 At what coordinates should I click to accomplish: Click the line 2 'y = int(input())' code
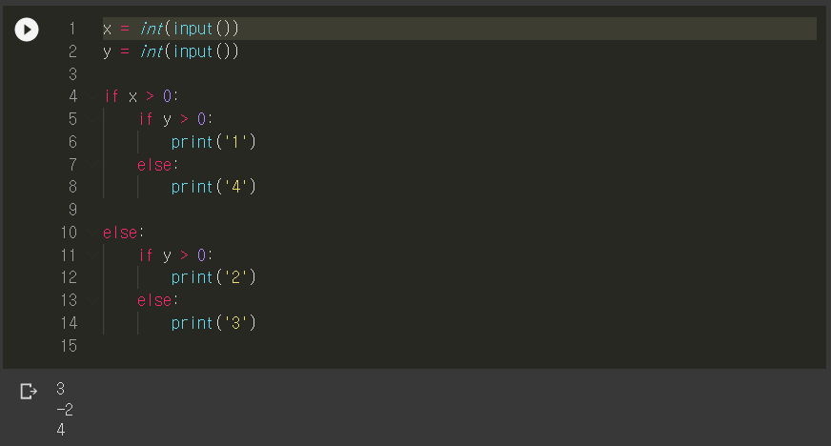click(x=171, y=51)
